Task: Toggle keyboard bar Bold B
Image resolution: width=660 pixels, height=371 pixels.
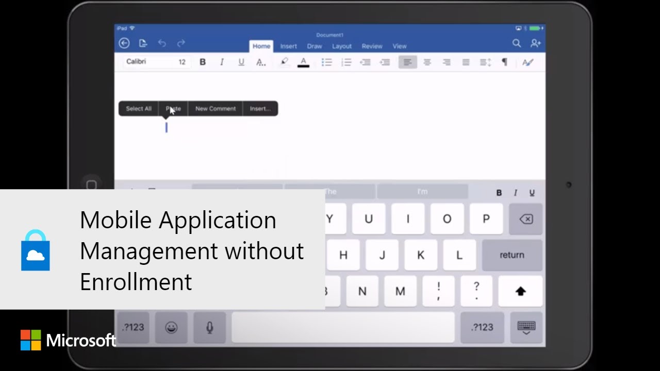Action: point(499,193)
